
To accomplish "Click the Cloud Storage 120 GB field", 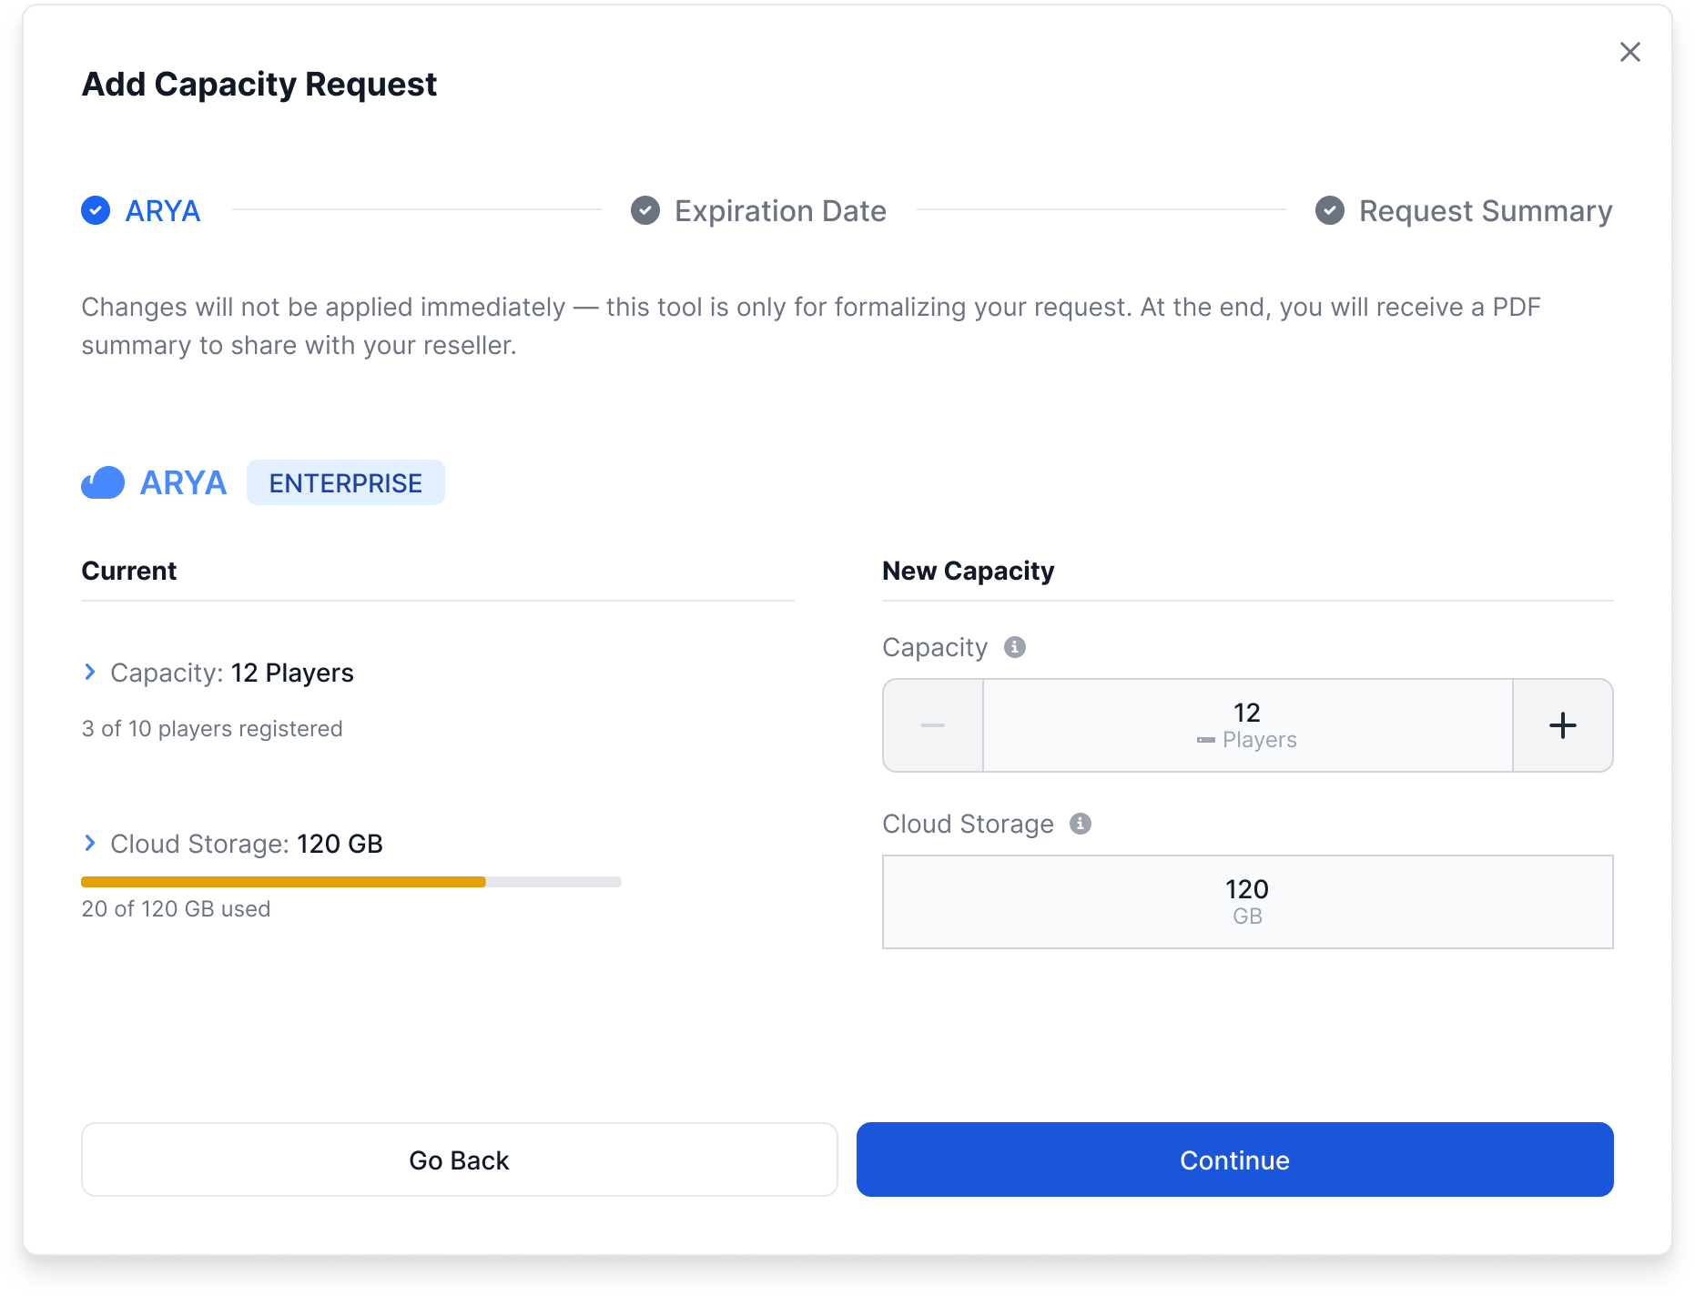I will tap(1247, 902).
